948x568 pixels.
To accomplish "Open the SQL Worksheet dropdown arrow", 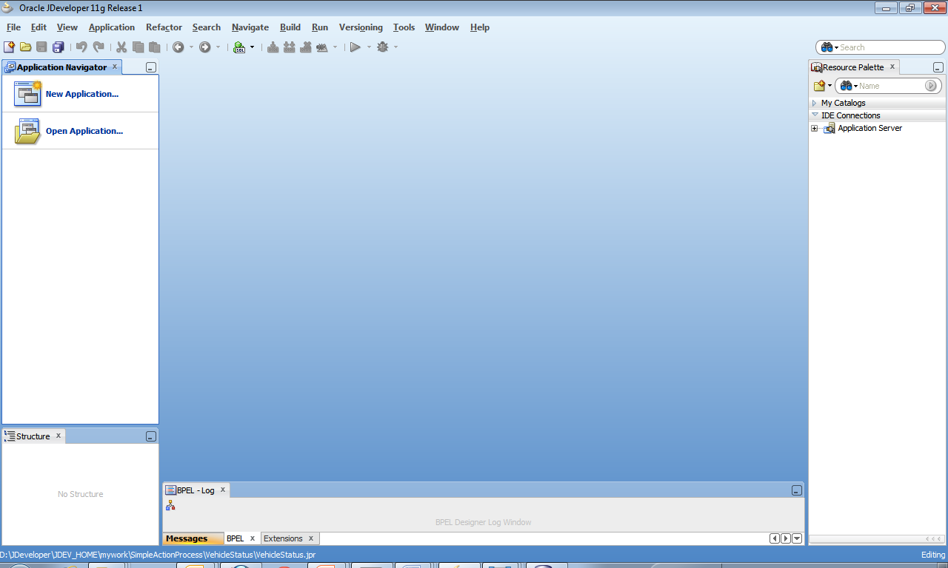I will tap(252, 47).
